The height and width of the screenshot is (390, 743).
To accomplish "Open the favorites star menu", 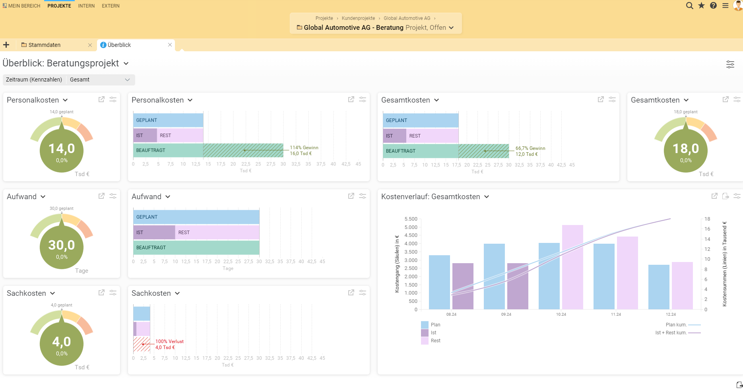I will pyautogui.click(x=701, y=6).
